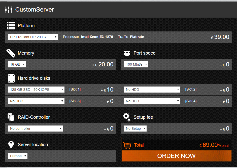The width and height of the screenshot is (237, 168).
Task: Click the Memory RAM stick icon
Action: coord(11,53)
